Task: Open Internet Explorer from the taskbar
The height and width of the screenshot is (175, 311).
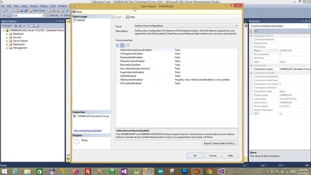Action: [x=15, y=172]
